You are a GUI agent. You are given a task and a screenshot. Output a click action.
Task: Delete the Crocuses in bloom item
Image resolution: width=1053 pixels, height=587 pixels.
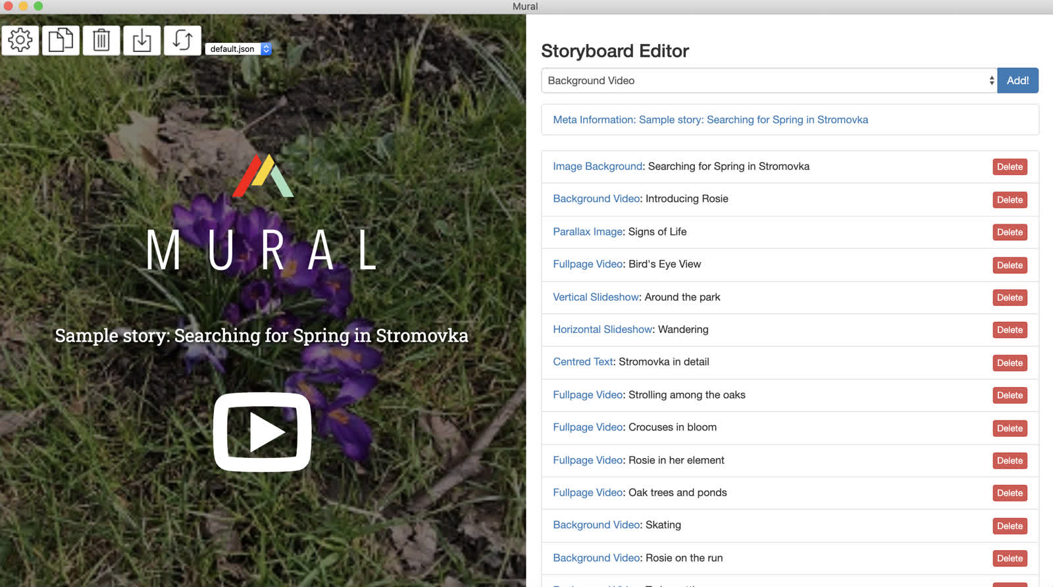click(x=1010, y=428)
